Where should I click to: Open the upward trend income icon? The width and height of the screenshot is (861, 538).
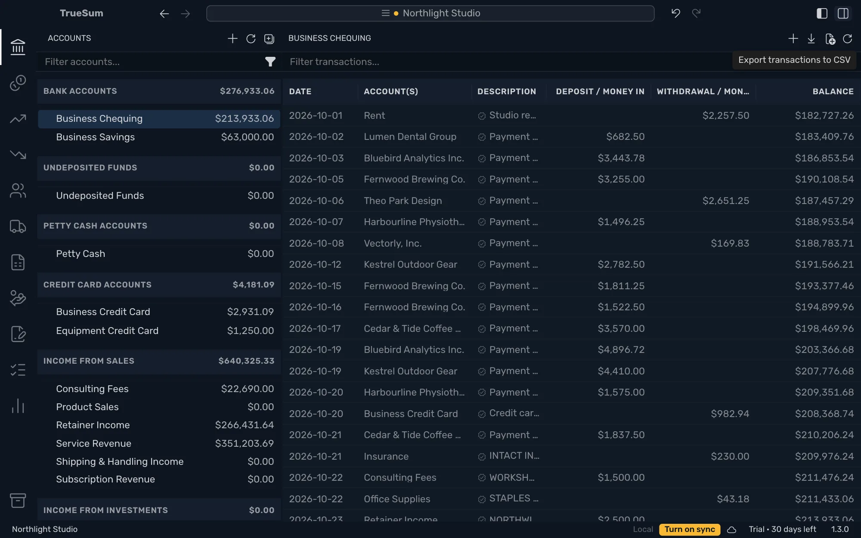[x=18, y=119]
